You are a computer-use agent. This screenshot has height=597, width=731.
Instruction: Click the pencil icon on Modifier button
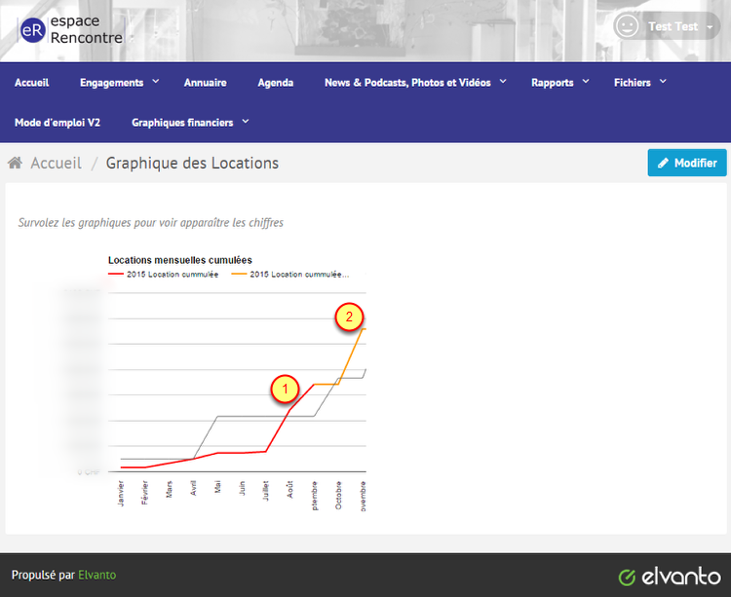click(x=664, y=164)
